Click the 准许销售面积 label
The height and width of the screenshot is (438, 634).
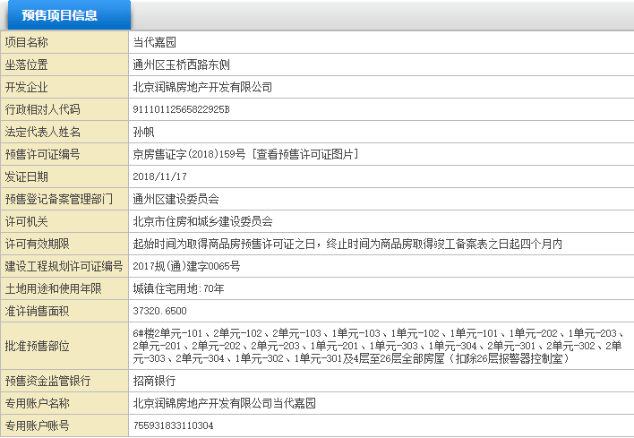pos(38,311)
